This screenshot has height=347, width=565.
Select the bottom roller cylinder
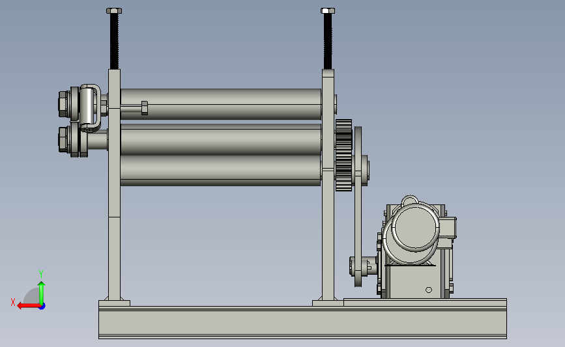(x=220, y=171)
